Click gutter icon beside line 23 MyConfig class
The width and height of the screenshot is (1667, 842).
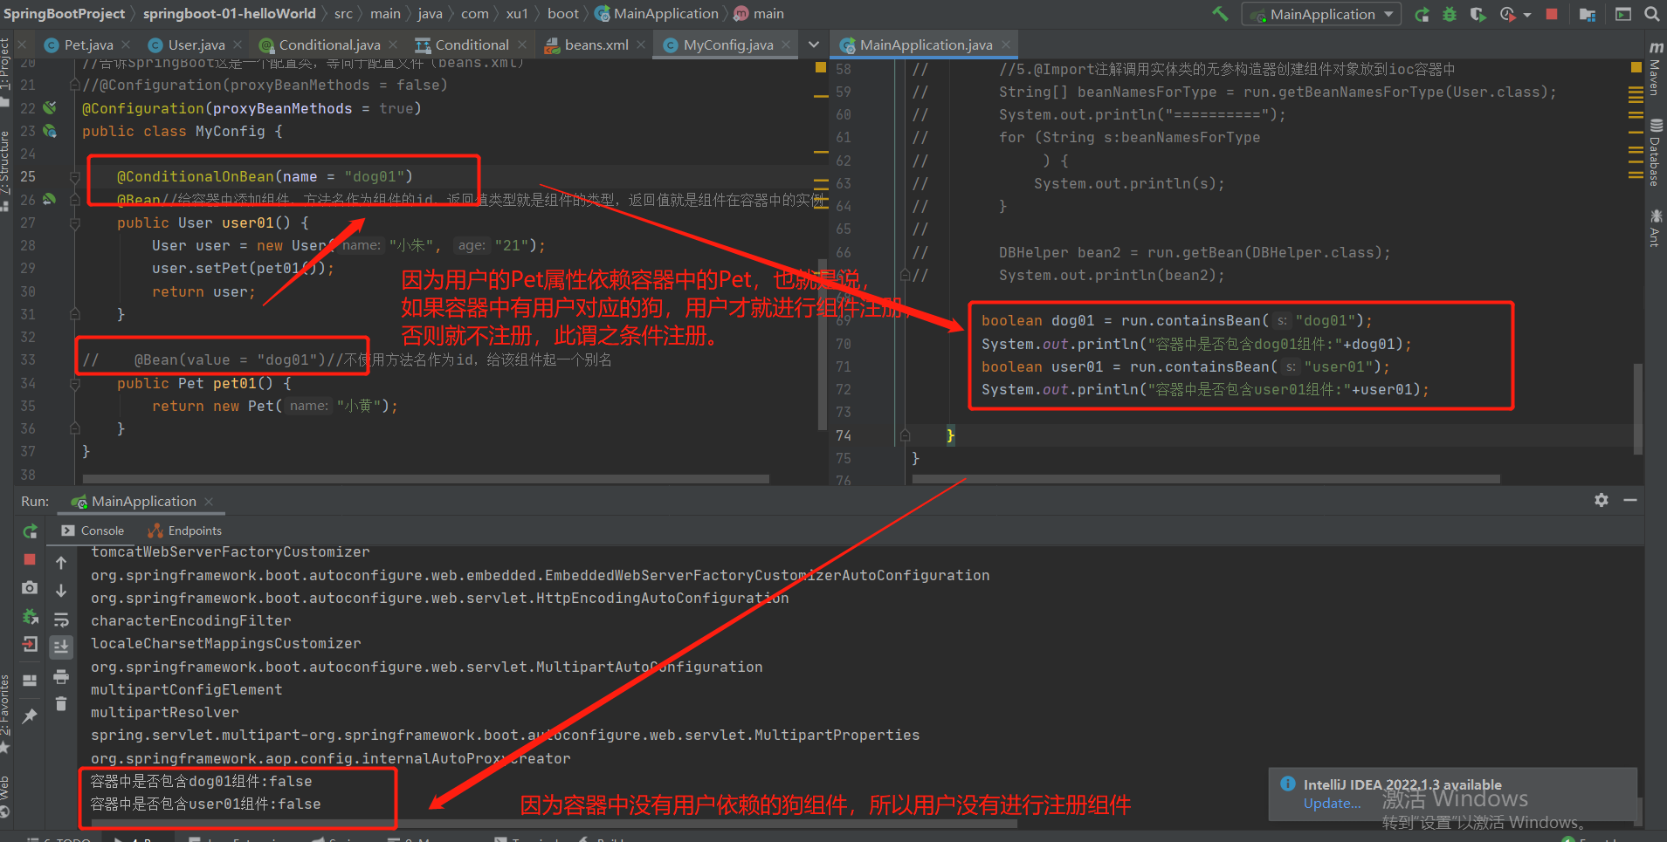[50, 131]
